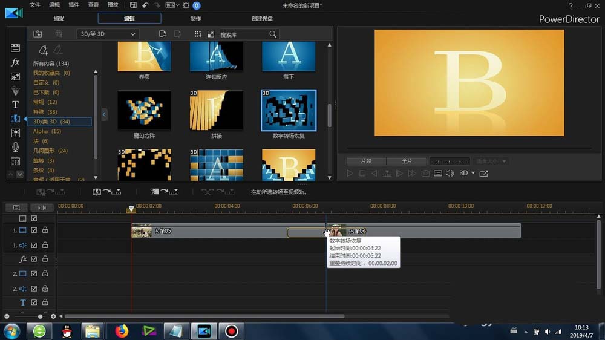Toggle audio track 1 enable checkbox

(34, 245)
